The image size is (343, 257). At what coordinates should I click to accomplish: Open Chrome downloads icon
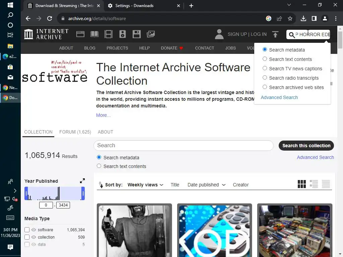[x=303, y=19]
